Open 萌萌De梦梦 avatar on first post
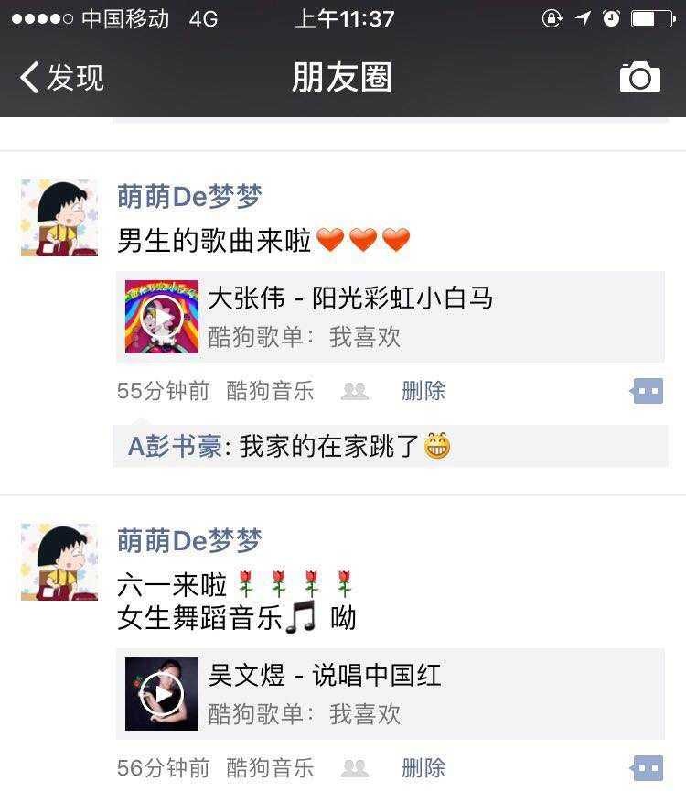 (59, 217)
